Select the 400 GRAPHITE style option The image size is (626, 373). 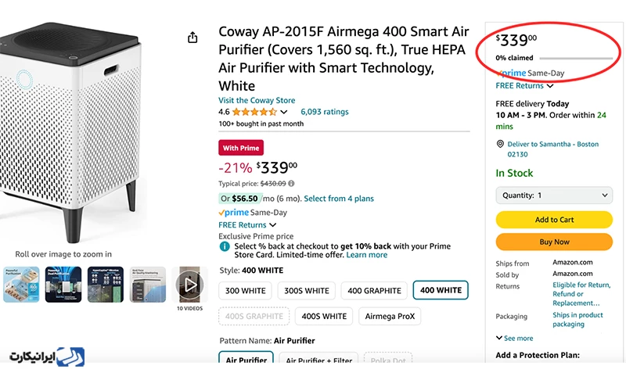373,290
